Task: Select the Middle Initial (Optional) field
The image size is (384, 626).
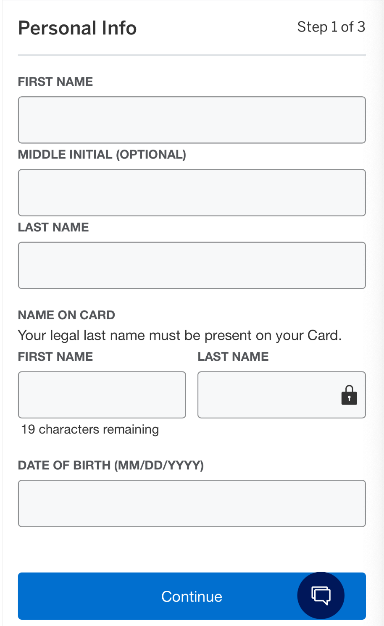Action: [192, 192]
